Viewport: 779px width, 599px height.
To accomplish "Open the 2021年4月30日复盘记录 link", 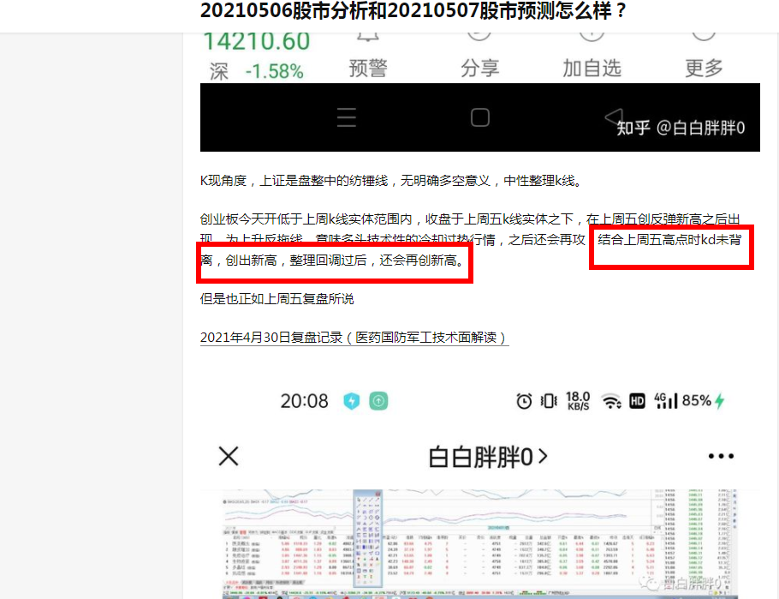I will [354, 338].
